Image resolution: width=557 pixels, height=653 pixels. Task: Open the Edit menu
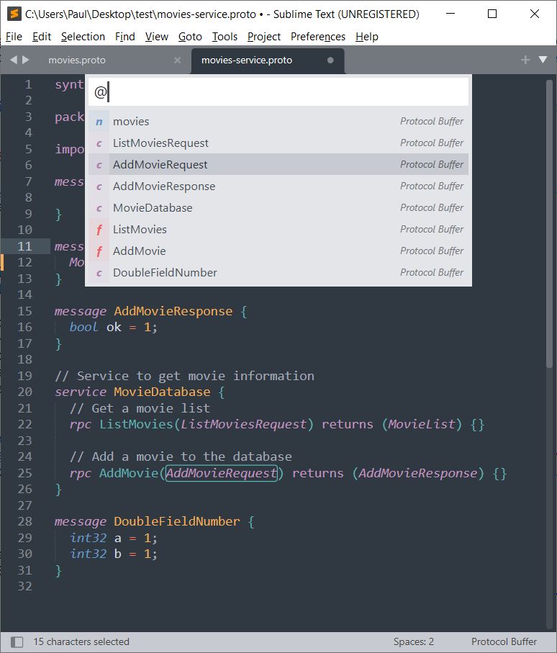pos(42,37)
